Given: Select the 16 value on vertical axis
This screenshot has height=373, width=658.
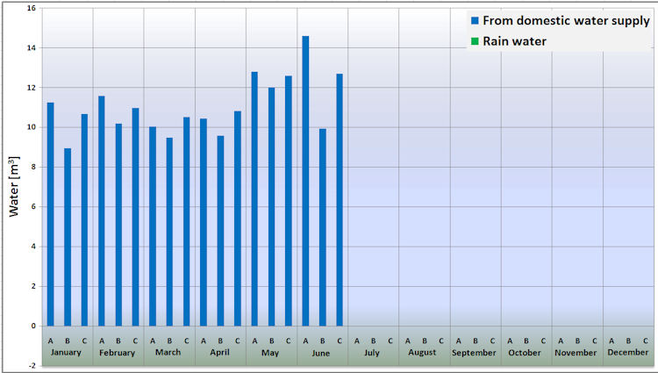Looking at the screenshot, I should pyautogui.click(x=32, y=8).
